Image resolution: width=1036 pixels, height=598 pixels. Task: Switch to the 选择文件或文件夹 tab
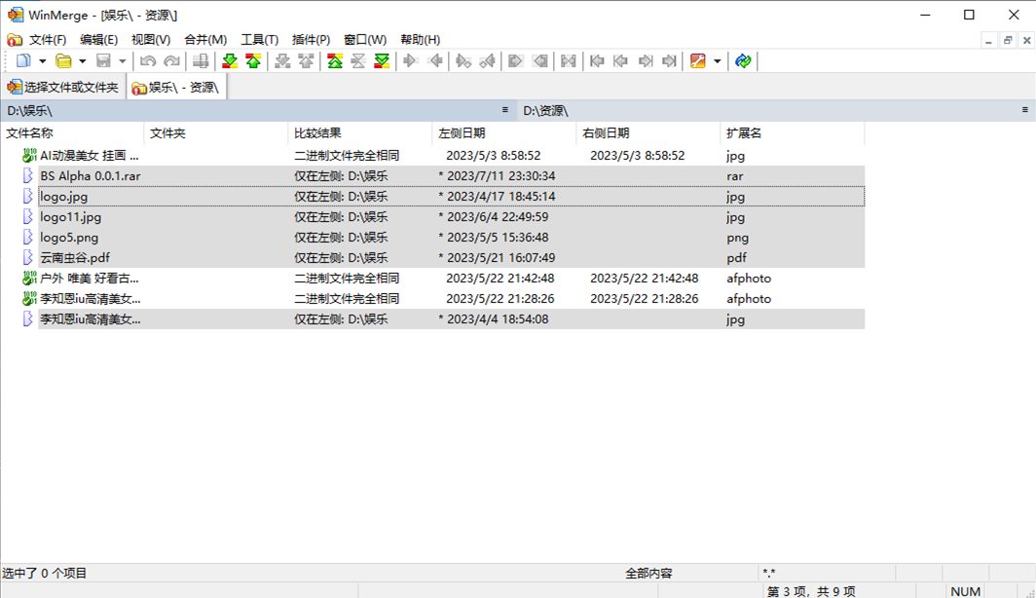(x=63, y=88)
